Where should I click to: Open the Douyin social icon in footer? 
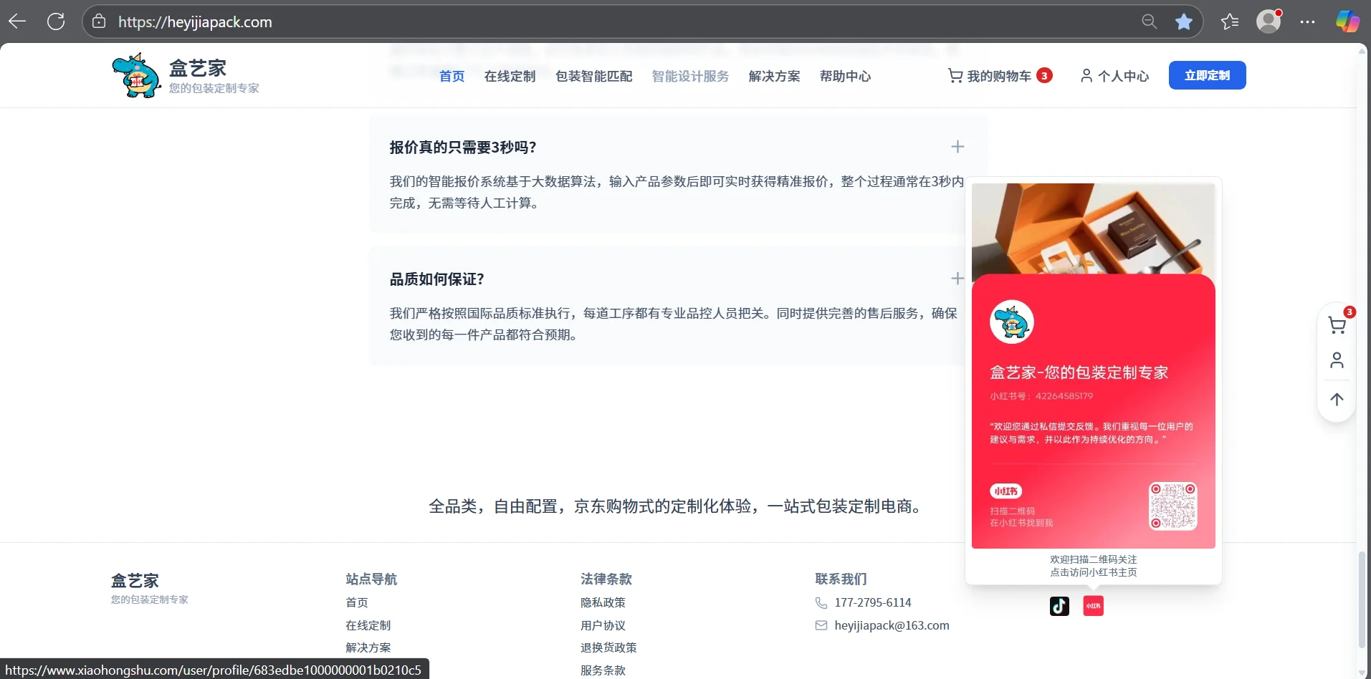coord(1059,606)
